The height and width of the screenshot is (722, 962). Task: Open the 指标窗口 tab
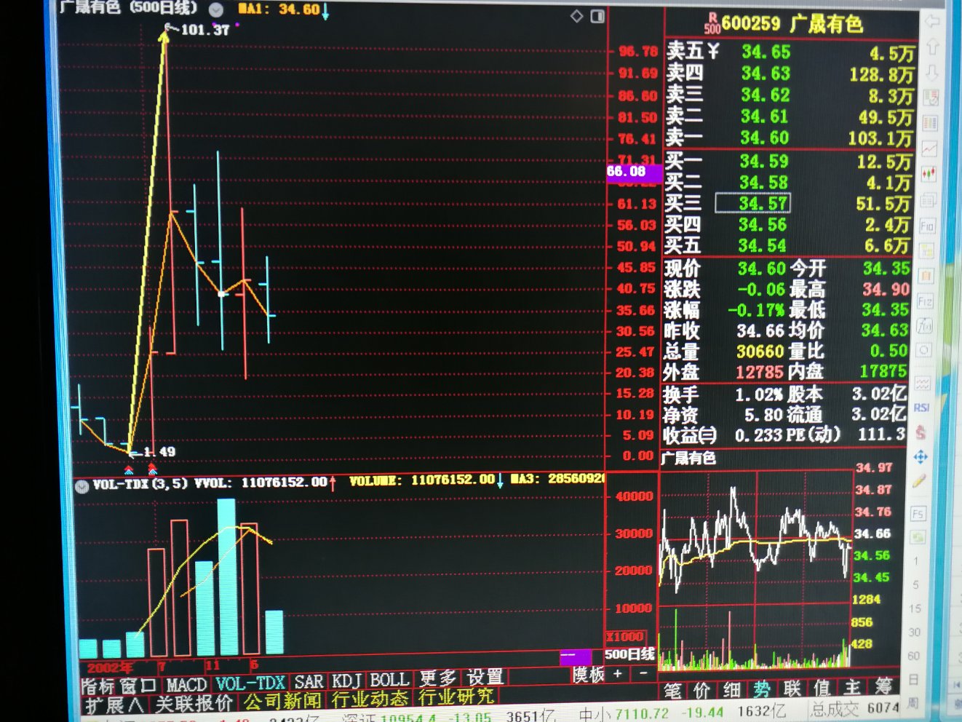pyautogui.click(x=119, y=686)
